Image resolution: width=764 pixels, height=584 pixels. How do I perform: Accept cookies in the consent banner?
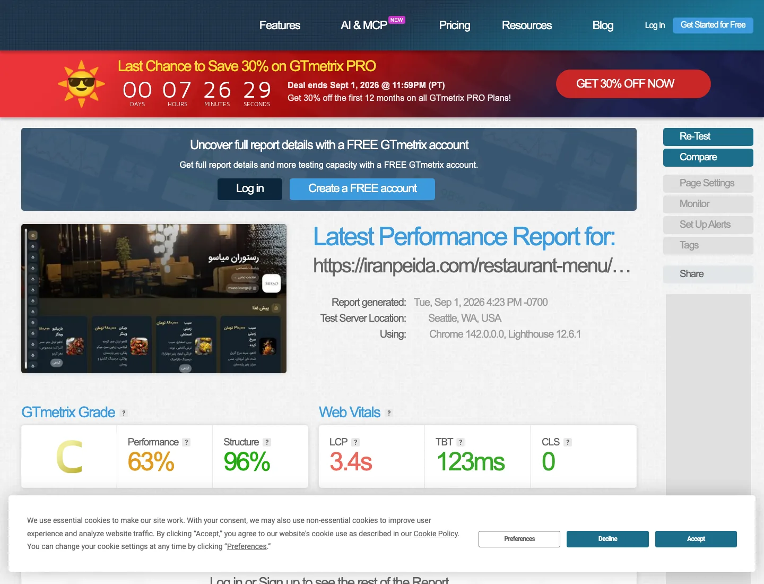click(x=696, y=539)
